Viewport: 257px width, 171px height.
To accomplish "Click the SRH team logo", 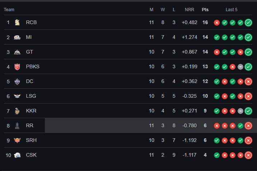I will pyautogui.click(x=17, y=140).
